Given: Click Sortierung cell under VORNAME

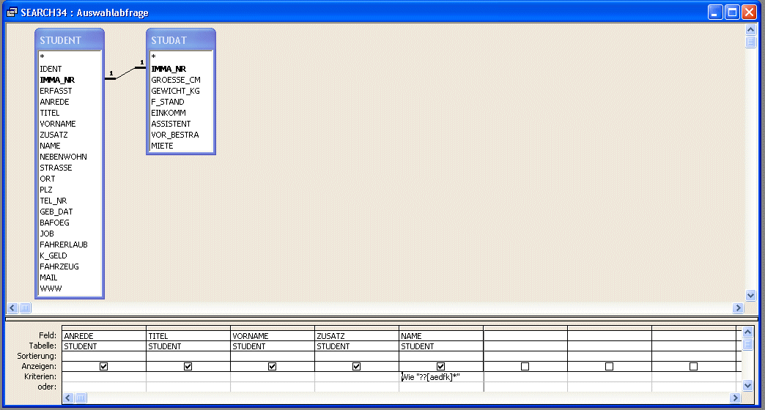Looking at the screenshot, I should click(x=273, y=357).
